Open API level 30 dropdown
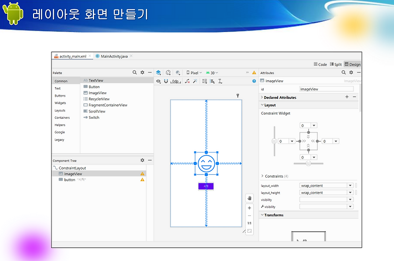This screenshot has width=394, height=261. 212,72
